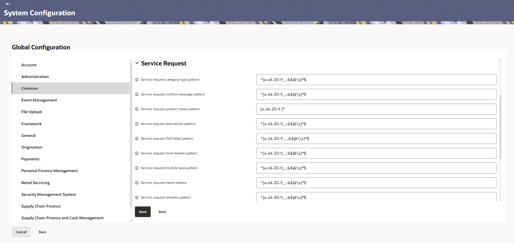
Task: Edit the confirm message pattern field
Action: (x=376, y=94)
